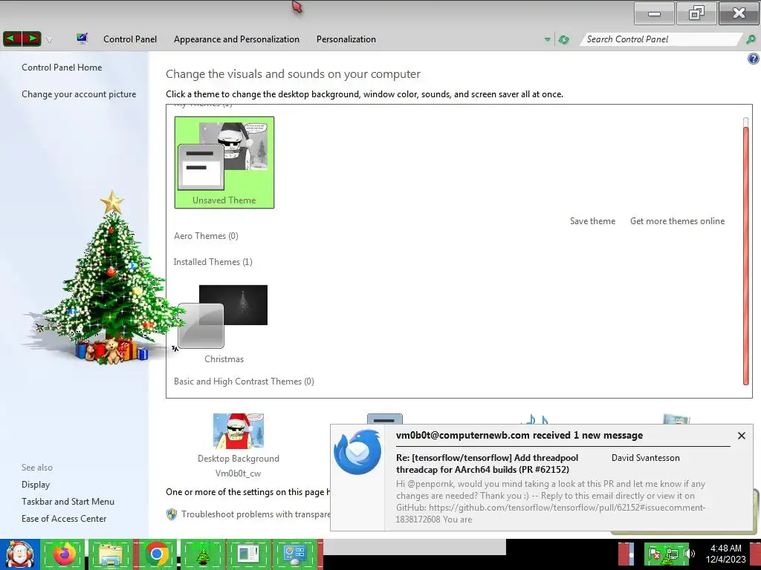This screenshot has width=761, height=570.
Task: Click the Save theme link
Action: [592, 221]
